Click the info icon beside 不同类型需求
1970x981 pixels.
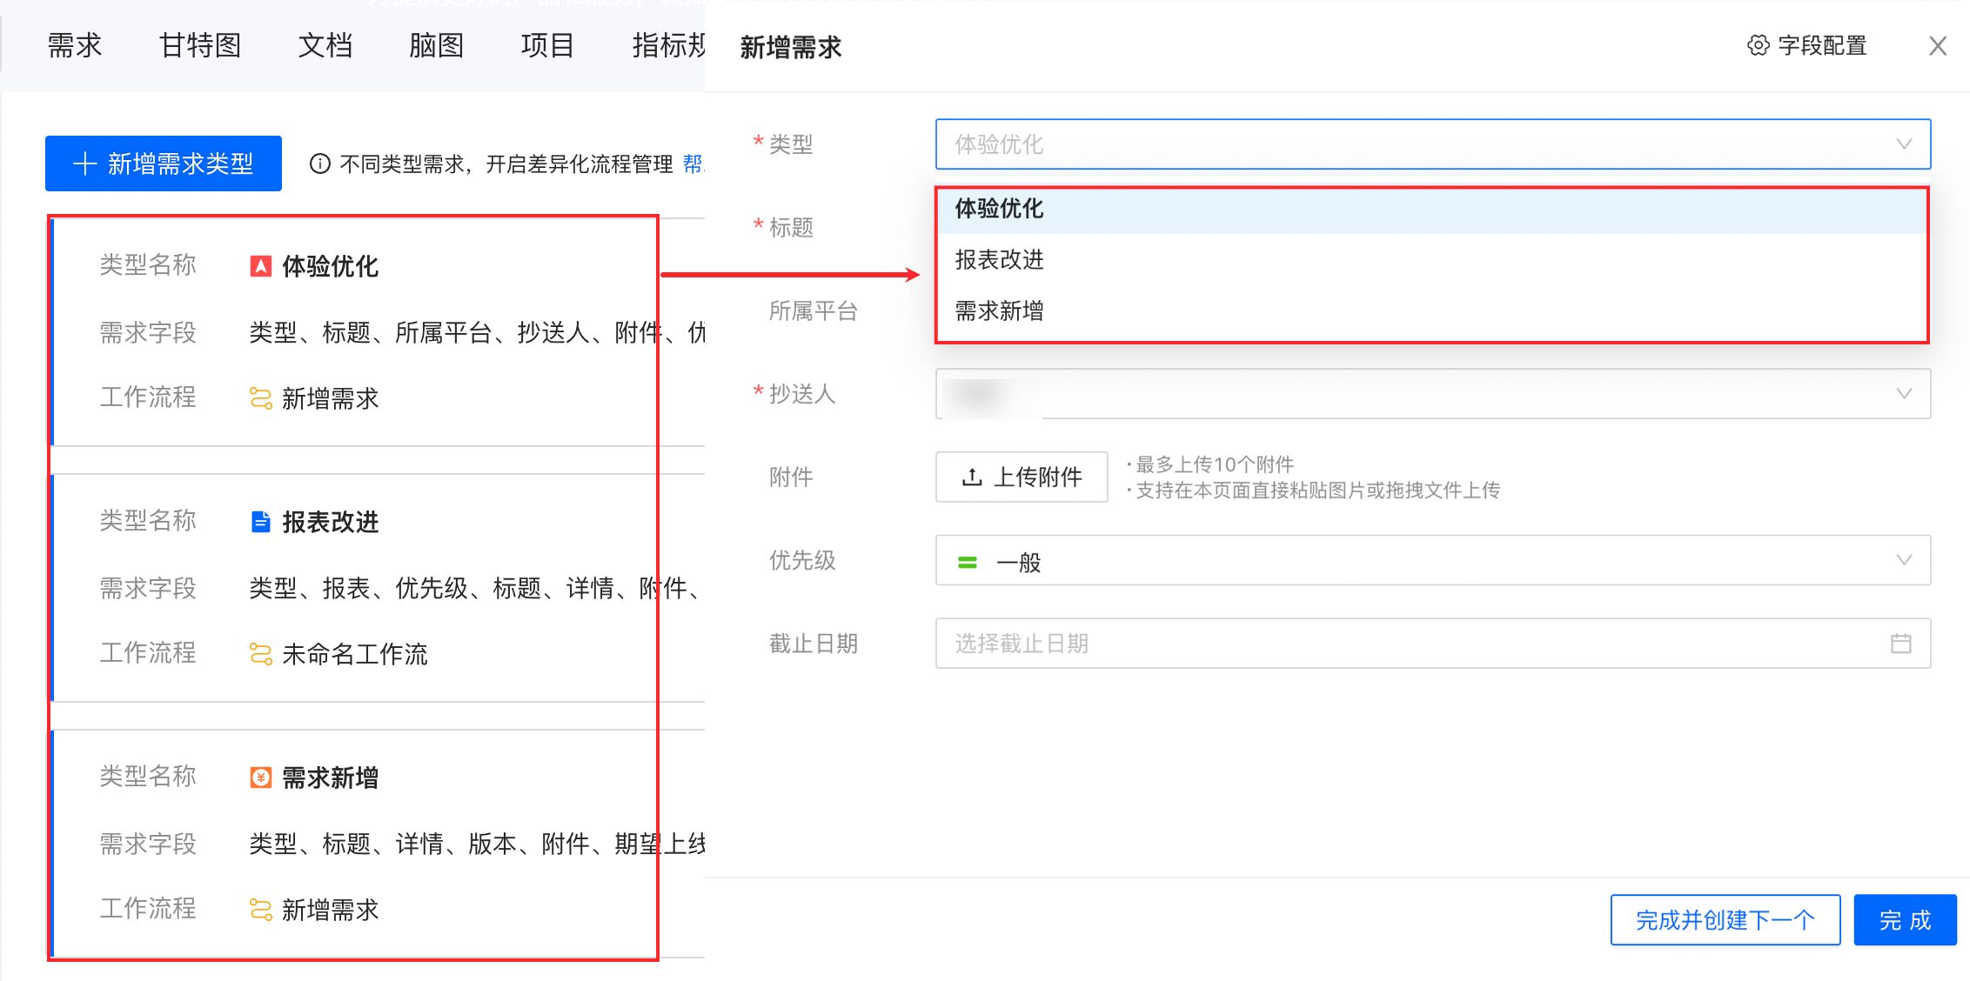click(x=320, y=163)
